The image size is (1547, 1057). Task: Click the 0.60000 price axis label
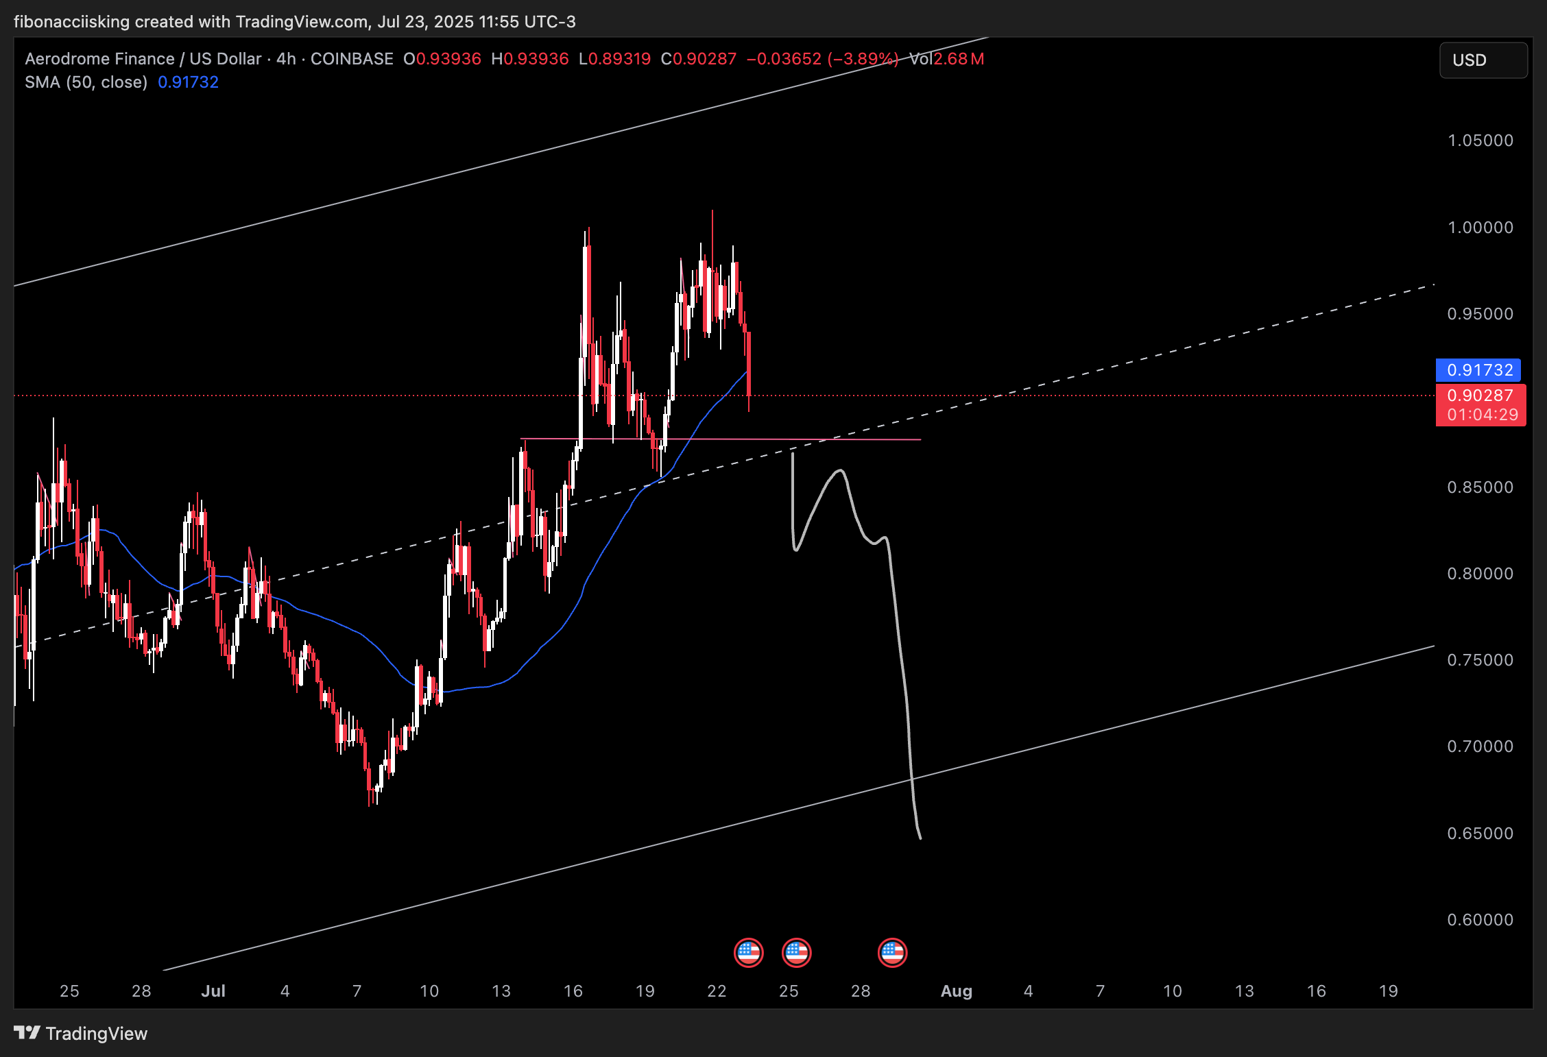pyautogui.click(x=1480, y=920)
